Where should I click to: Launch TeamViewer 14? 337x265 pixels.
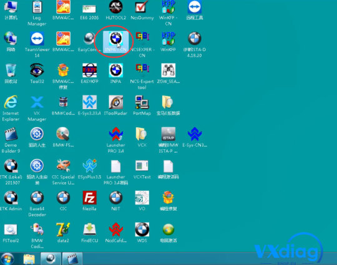[37, 45]
